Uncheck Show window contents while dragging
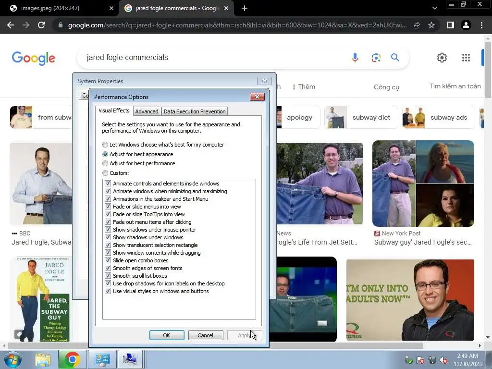 [x=108, y=253]
